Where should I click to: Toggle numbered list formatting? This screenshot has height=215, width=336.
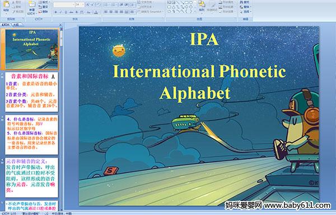click(114, 4)
